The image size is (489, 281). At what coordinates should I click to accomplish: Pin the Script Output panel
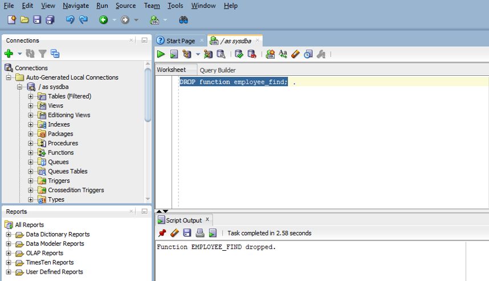162,233
